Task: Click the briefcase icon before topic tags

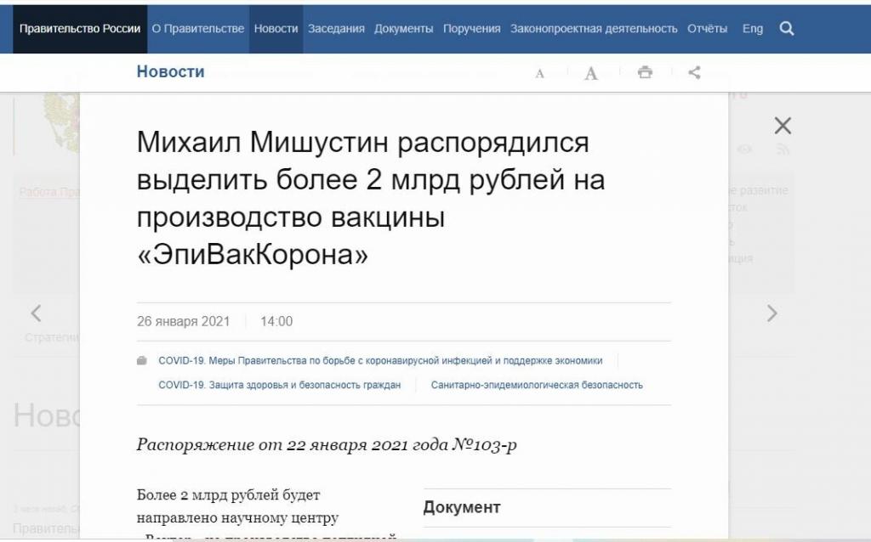Action: click(142, 360)
